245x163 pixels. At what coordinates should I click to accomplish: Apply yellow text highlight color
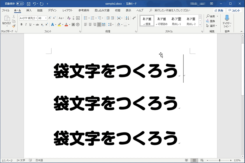click(x=60, y=24)
